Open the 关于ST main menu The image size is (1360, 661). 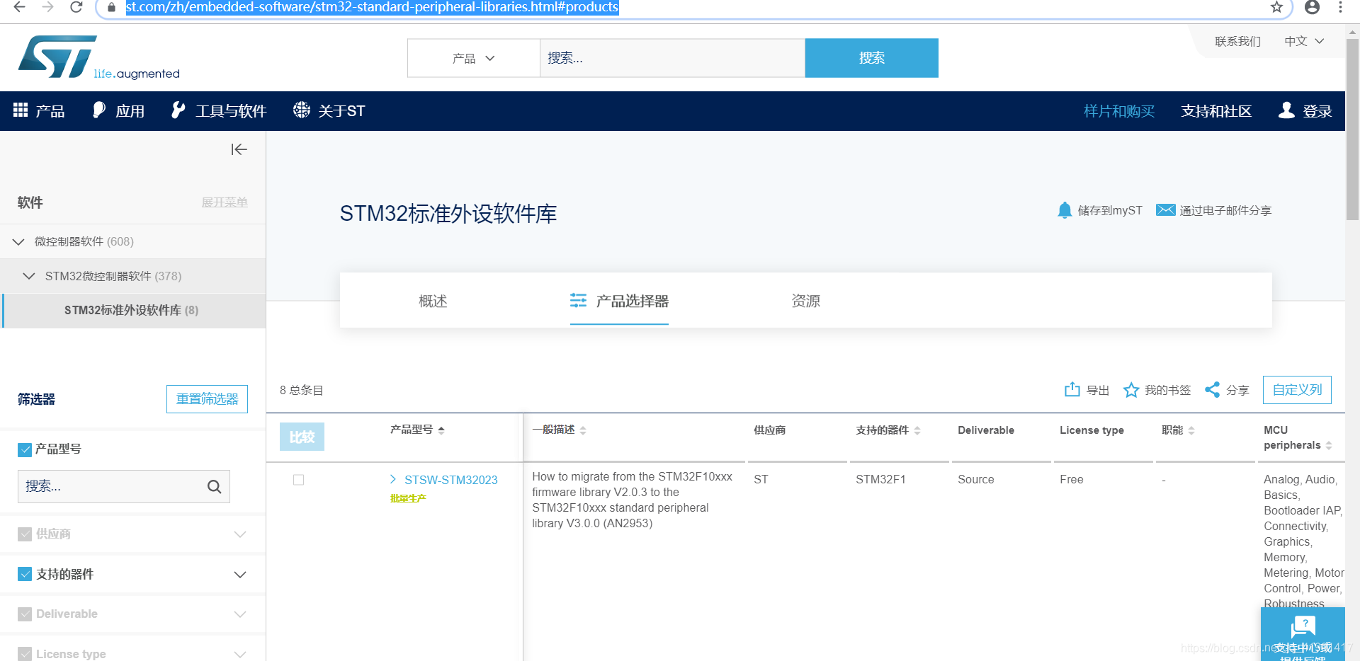tap(329, 110)
